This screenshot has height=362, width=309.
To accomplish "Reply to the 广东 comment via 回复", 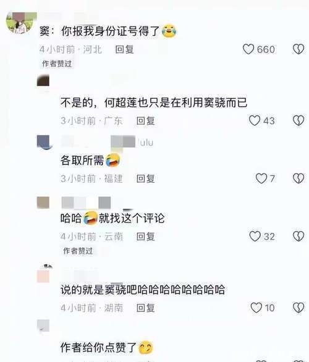I will (x=145, y=120).
